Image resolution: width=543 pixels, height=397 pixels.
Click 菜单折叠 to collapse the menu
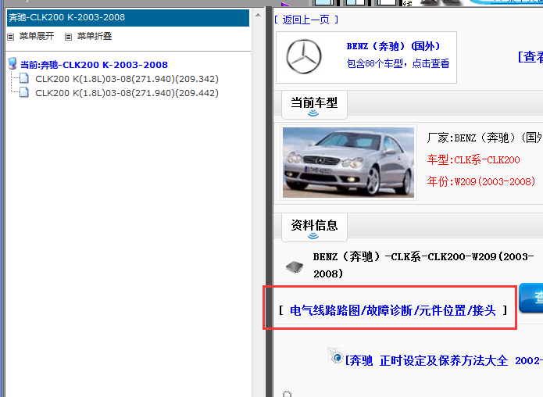(x=95, y=36)
